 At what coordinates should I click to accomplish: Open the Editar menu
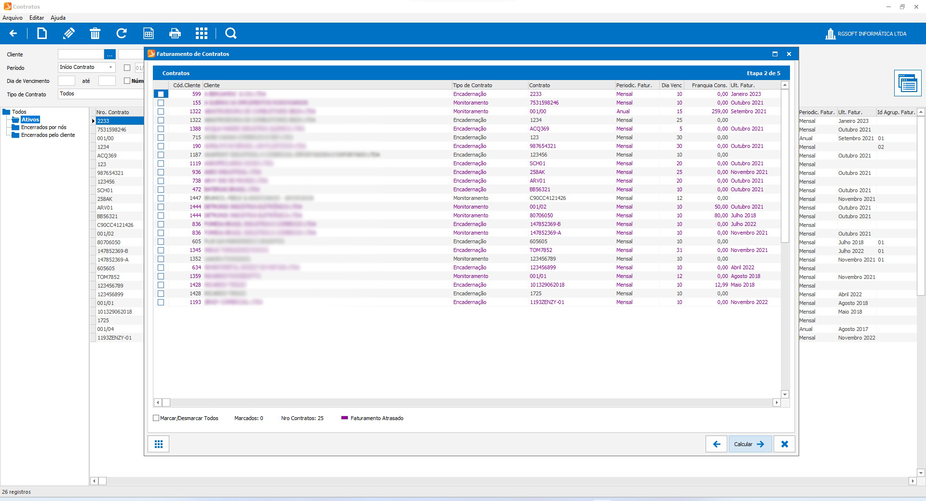pyautogui.click(x=37, y=18)
